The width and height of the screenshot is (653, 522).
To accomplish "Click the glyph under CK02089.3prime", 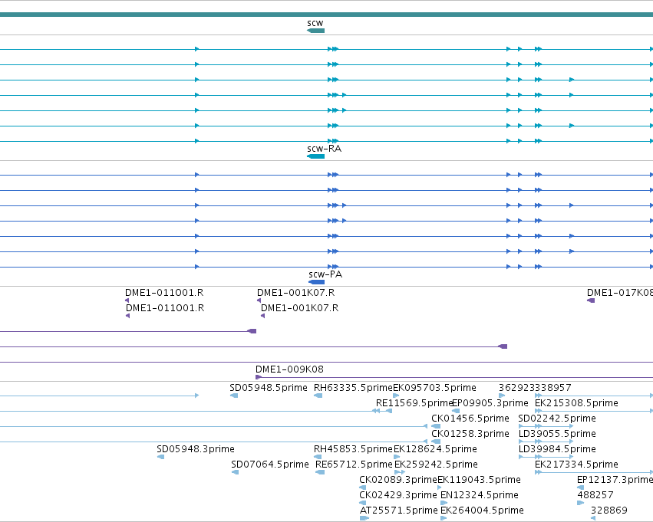I will [x=363, y=488].
